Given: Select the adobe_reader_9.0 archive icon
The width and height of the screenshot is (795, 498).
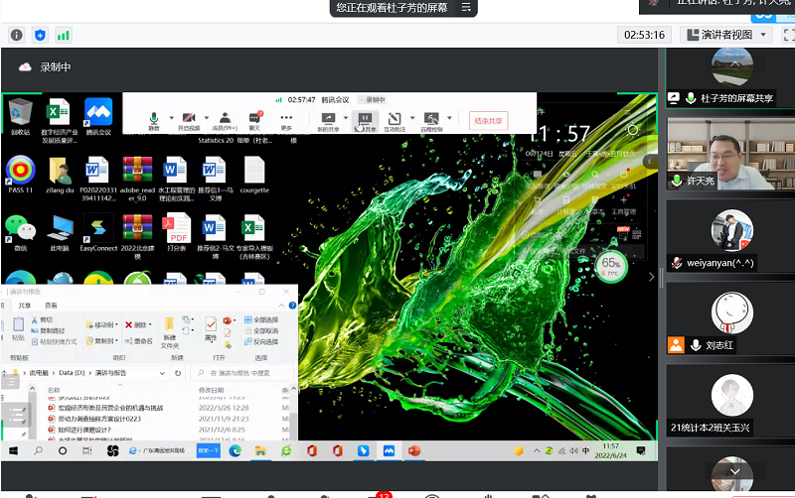Looking at the screenshot, I should (137, 179).
